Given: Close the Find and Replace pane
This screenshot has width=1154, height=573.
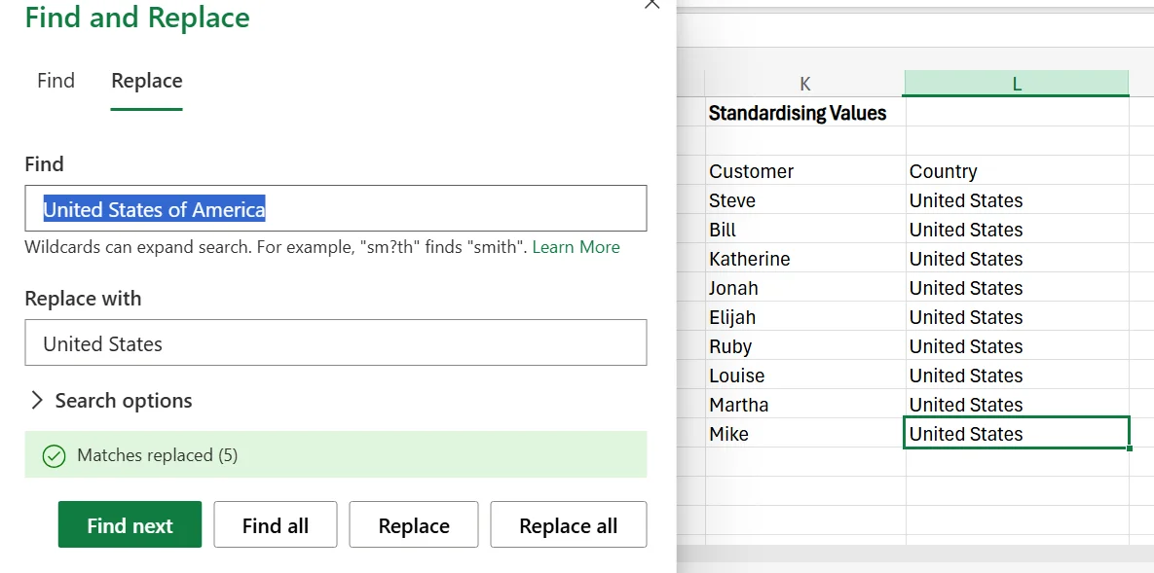Looking at the screenshot, I should click(x=651, y=6).
